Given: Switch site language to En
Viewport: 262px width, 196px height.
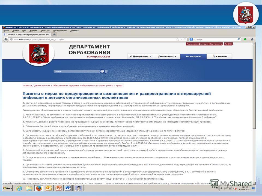Looking at the screenshot, I should point(231,44).
